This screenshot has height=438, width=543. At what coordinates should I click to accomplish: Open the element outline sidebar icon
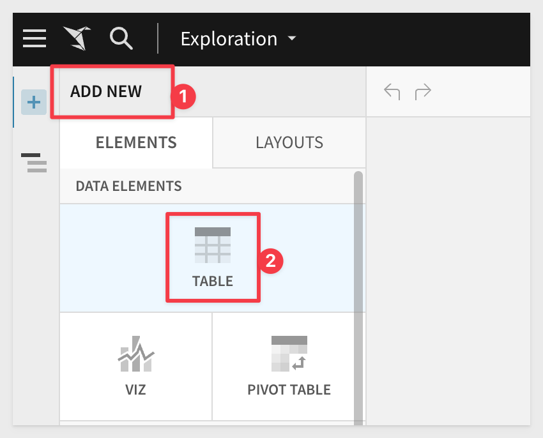tap(34, 163)
